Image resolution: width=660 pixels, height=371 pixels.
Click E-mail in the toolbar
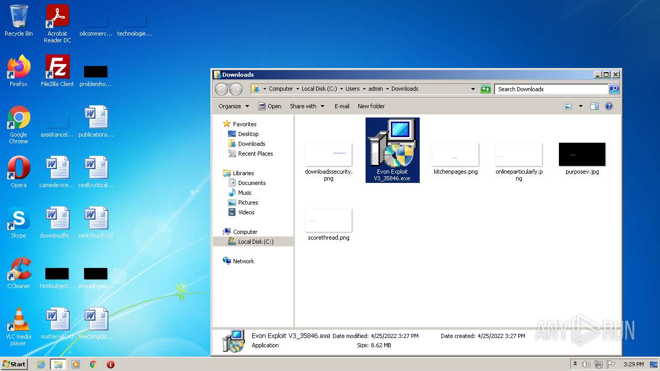pyautogui.click(x=342, y=106)
